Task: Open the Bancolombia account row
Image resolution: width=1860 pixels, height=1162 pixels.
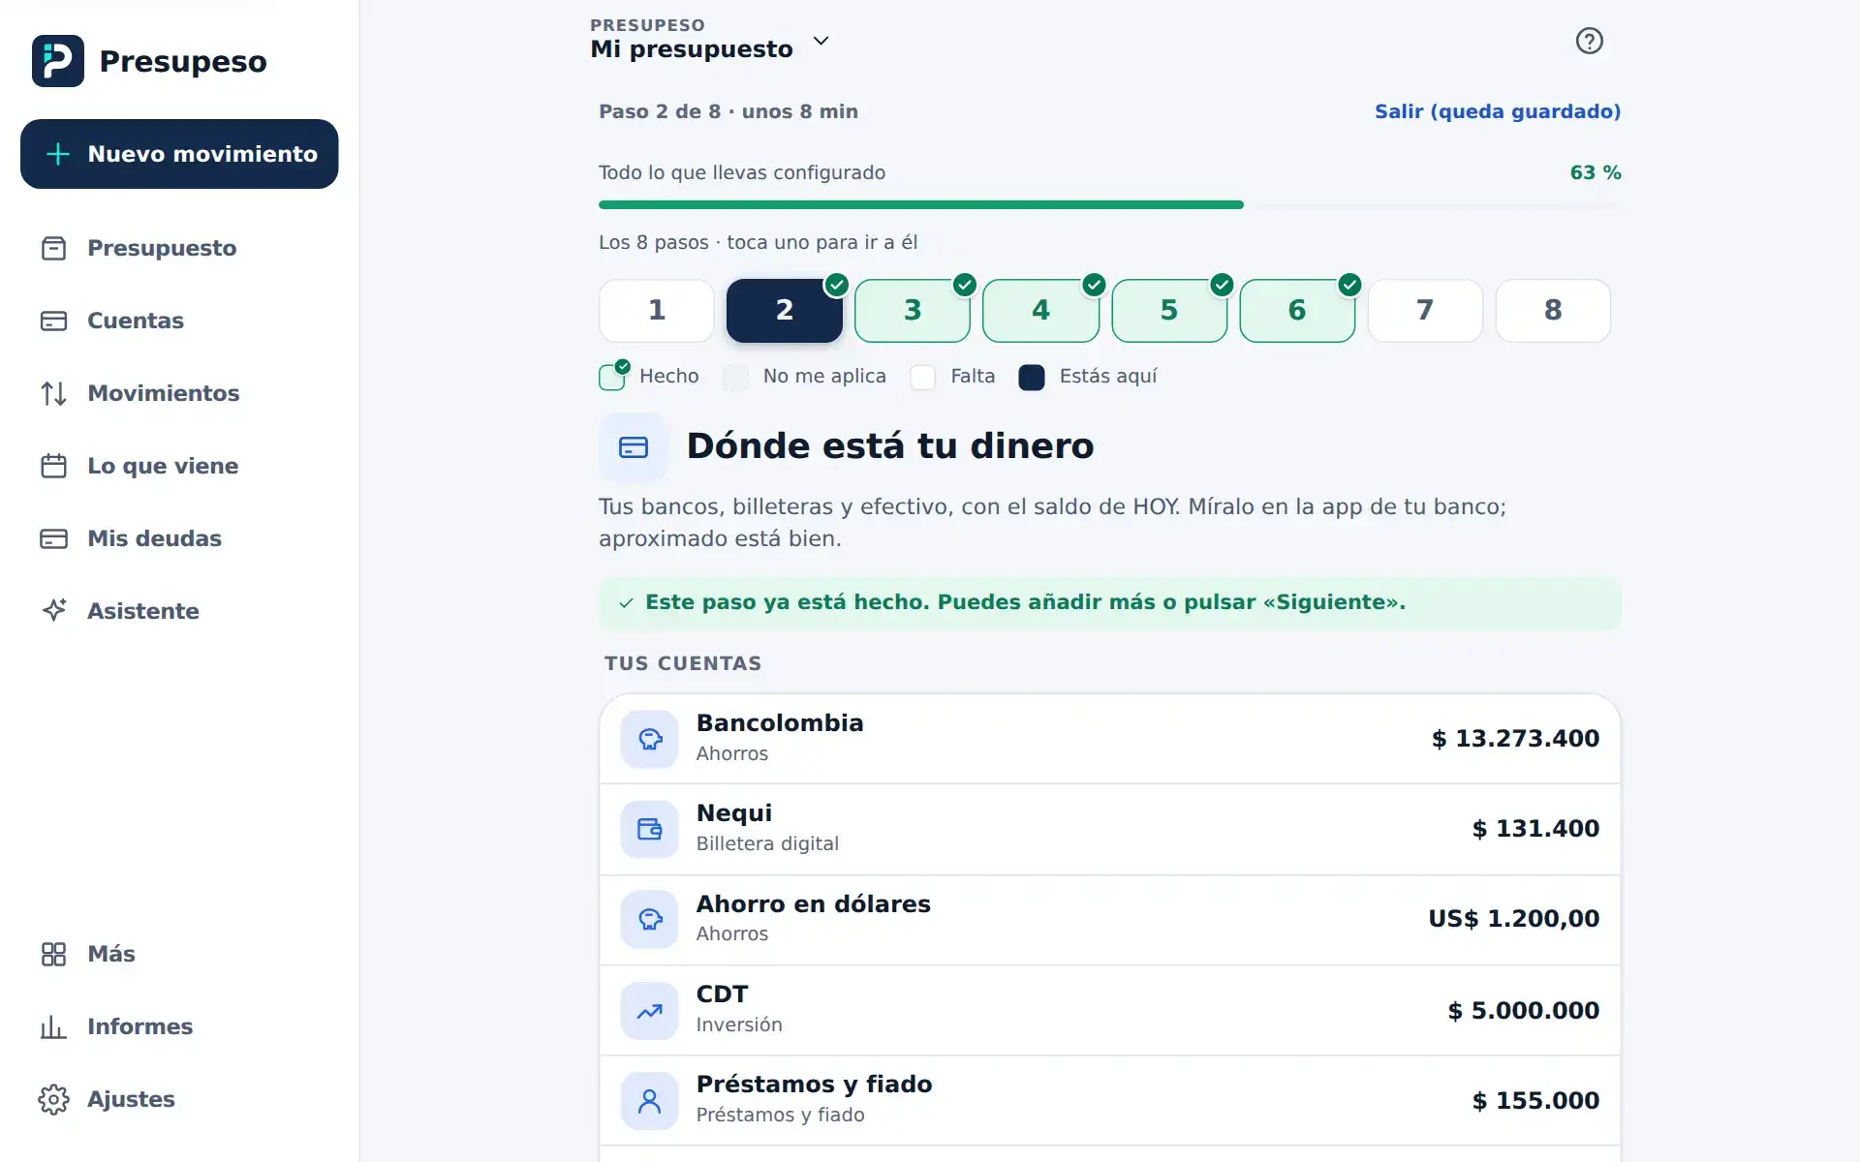Action: [1110, 739]
